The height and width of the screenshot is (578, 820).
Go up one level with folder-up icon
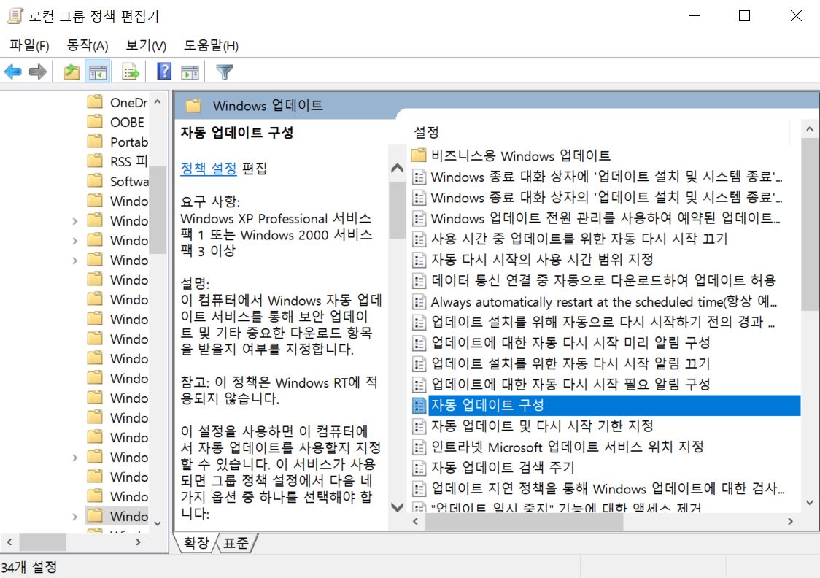(x=71, y=72)
